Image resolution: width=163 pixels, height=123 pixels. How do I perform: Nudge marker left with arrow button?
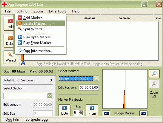click(x=106, y=113)
